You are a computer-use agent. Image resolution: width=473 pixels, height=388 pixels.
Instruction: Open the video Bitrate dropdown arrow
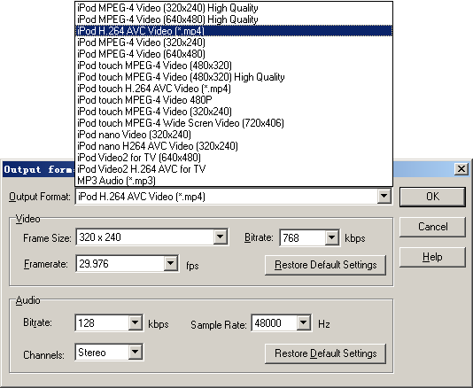(331, 237)
